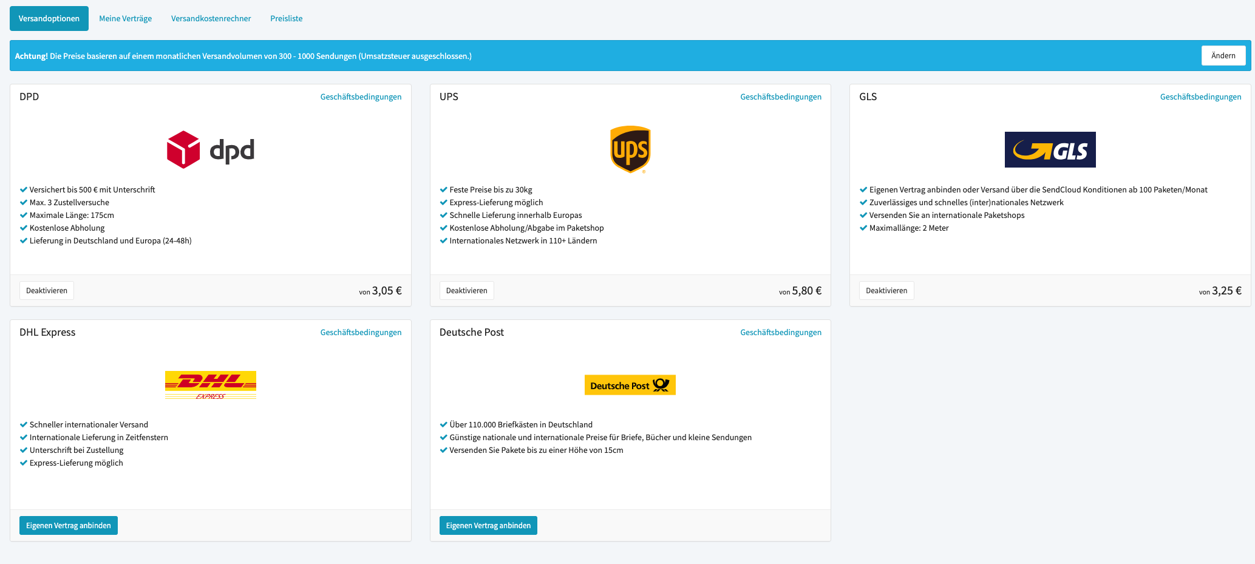Connect own contract for Deutsche Post
This screenshot has width=1255, height=564.
[488, 526]
